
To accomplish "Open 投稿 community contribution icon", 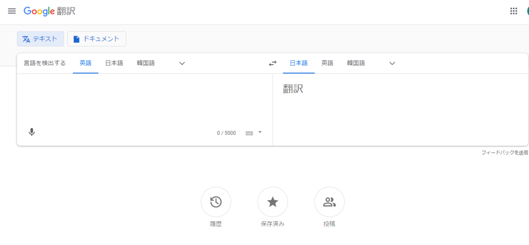I will 329,202.
